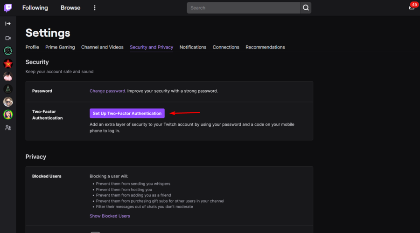Open the teal circular channel avatar
The width and height of the screenshot is (420, 233).
click(x=8, y=50)
